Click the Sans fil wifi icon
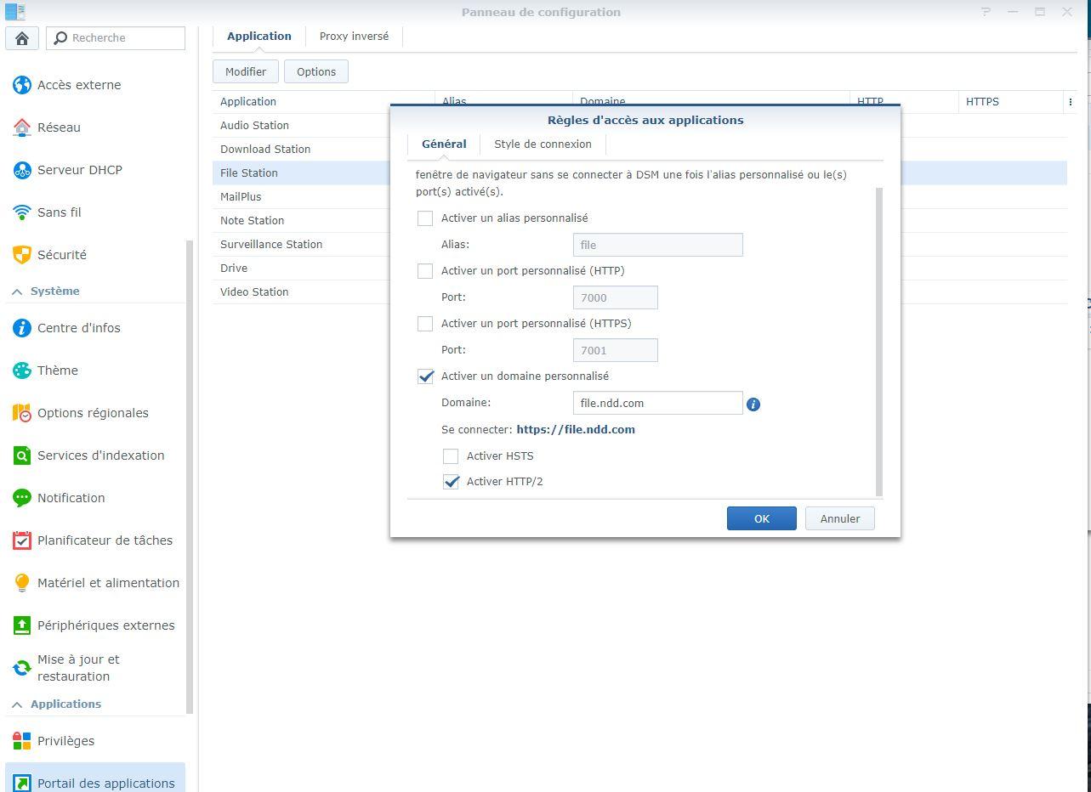The height and width of the screenshot is (792, 1091). tap(22, 212)
